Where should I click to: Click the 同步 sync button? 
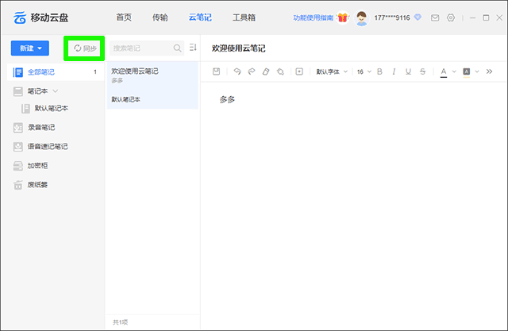coord(85,48)
